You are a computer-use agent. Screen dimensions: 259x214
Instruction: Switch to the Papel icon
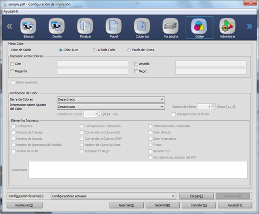coord(114,26)
